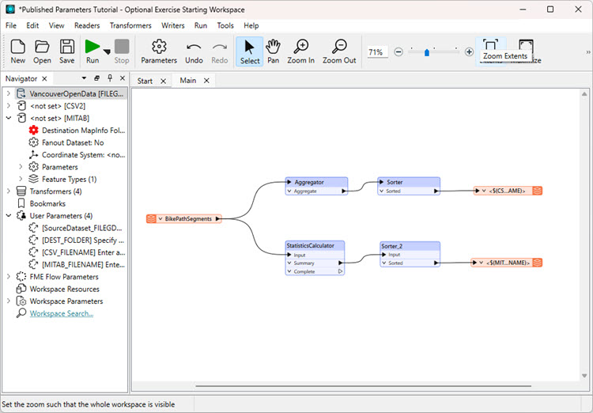593x413 pixels.
Task: Select the [DEST_FOLDER] user parameter
Action: pos(77,241)
